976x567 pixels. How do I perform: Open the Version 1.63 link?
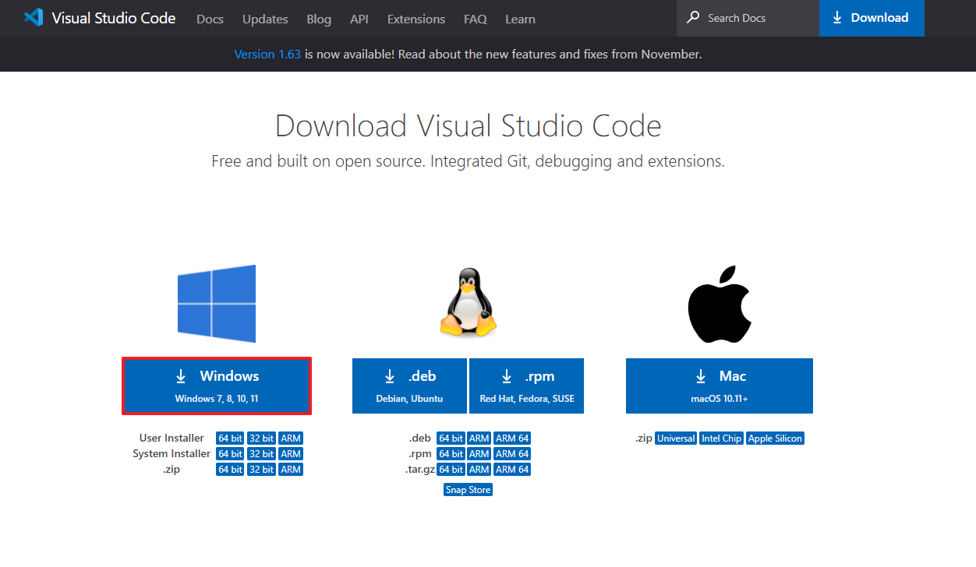267,54
